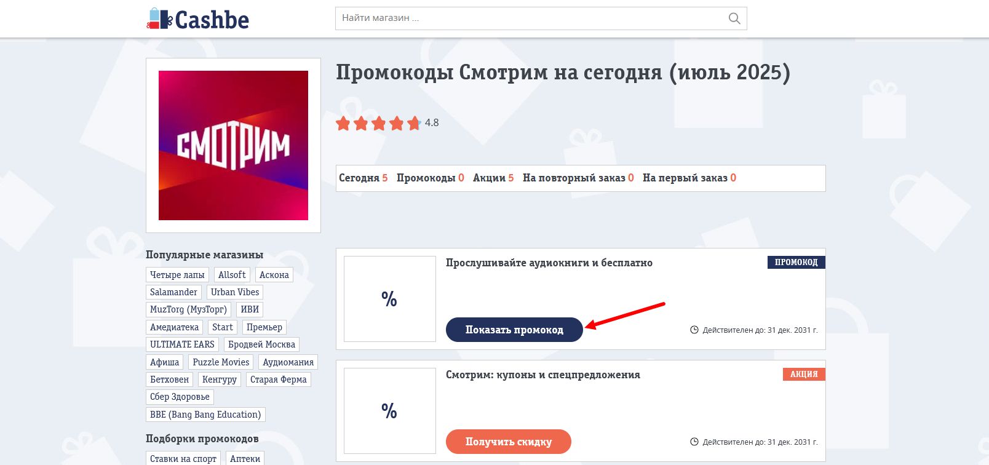Click clock icon in audiobooks offer
The width and height of the screenshot is (989, 465).
(x=694, y=330)
